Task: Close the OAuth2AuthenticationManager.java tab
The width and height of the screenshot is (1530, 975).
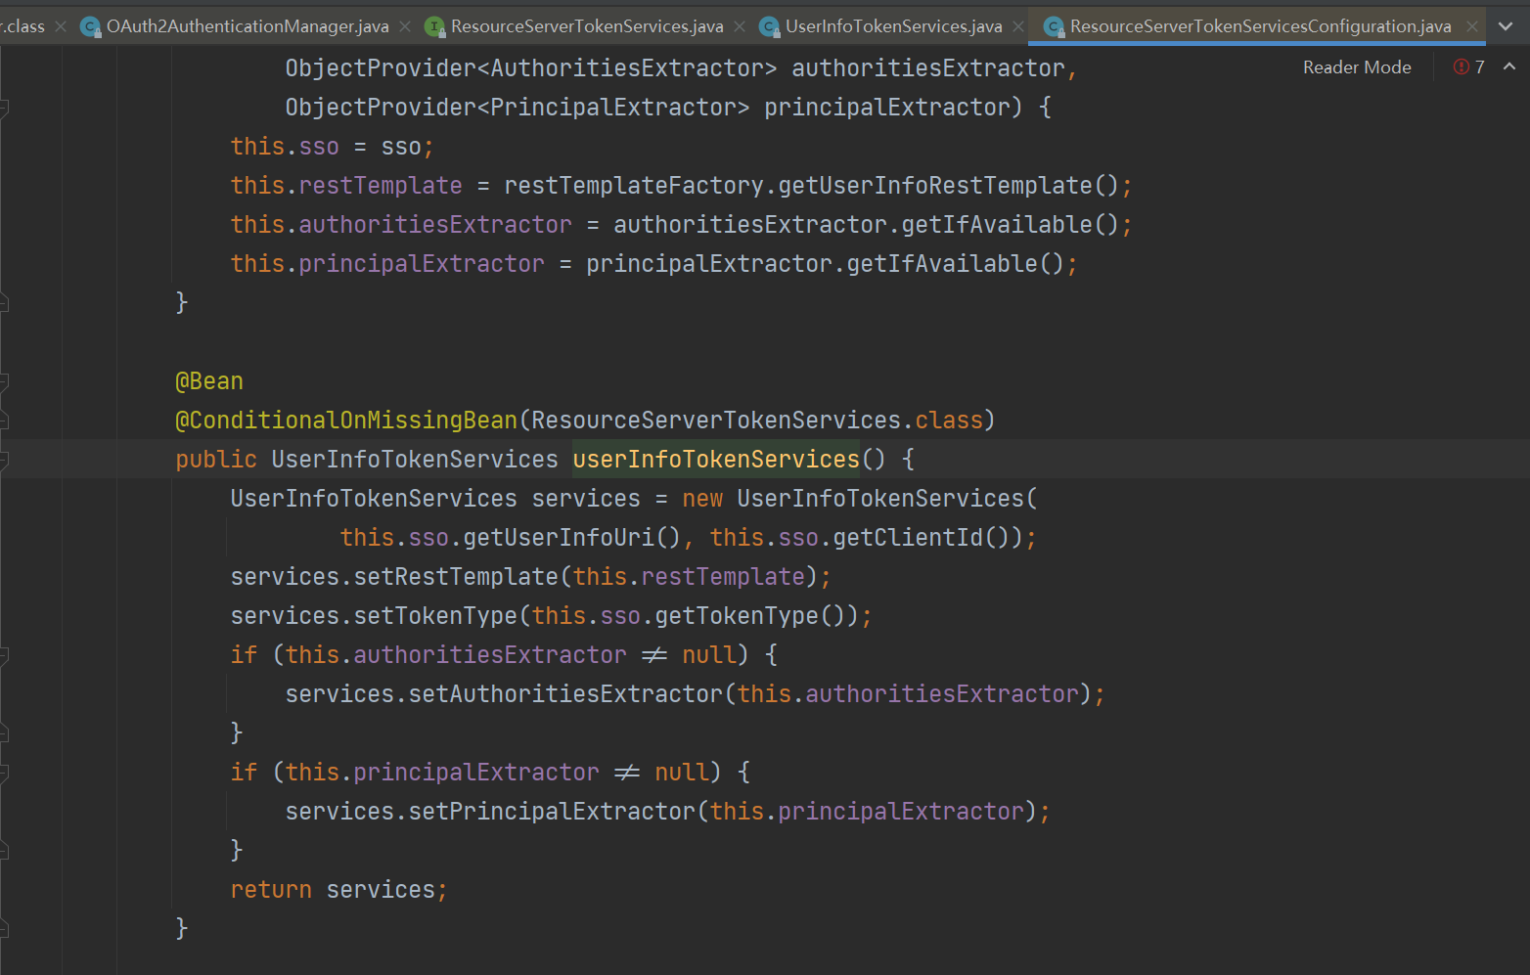Action: (x=406, y=26)
